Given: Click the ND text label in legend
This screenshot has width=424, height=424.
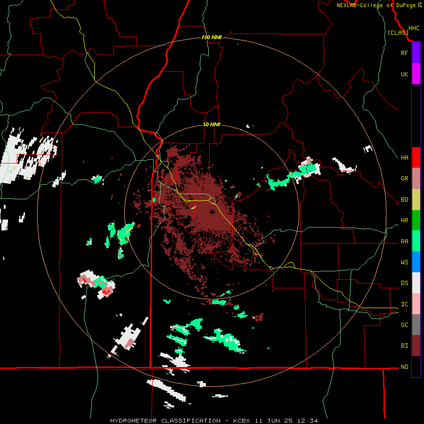Looking at the screenshot, I should [404, 367].
